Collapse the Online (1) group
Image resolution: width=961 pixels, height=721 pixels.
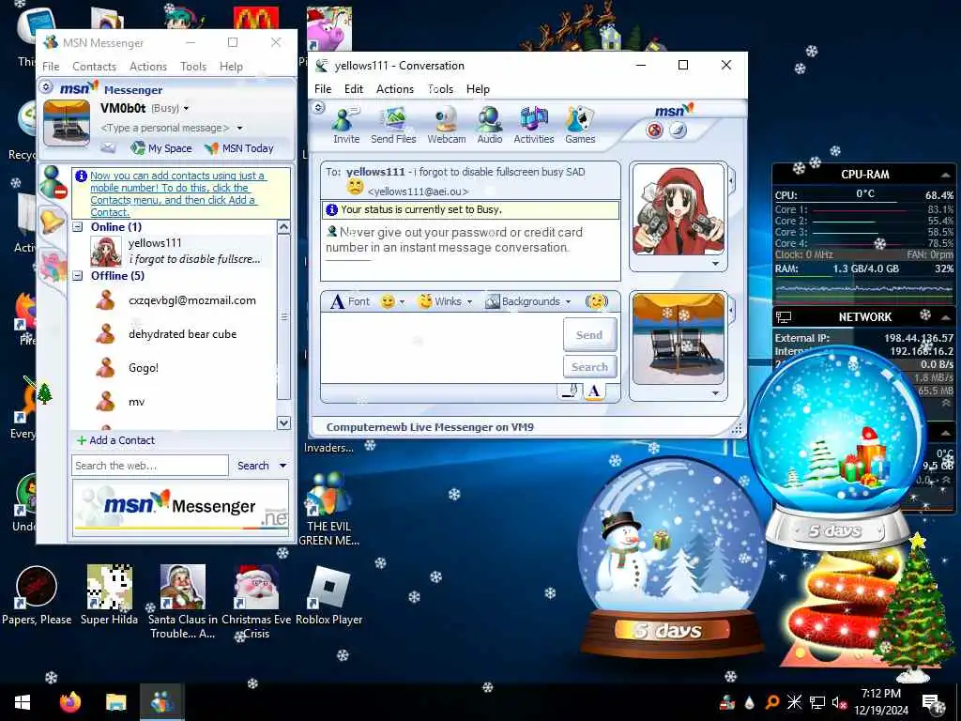(x=78, y=227)
